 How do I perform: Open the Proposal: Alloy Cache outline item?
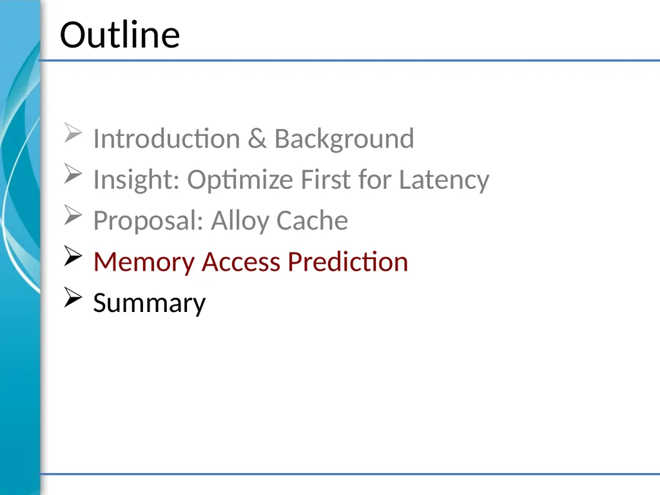pyautogui.click(x=220, y=220)
